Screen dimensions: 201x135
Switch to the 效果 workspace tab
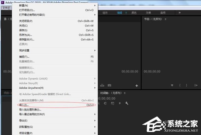point(148,13)
